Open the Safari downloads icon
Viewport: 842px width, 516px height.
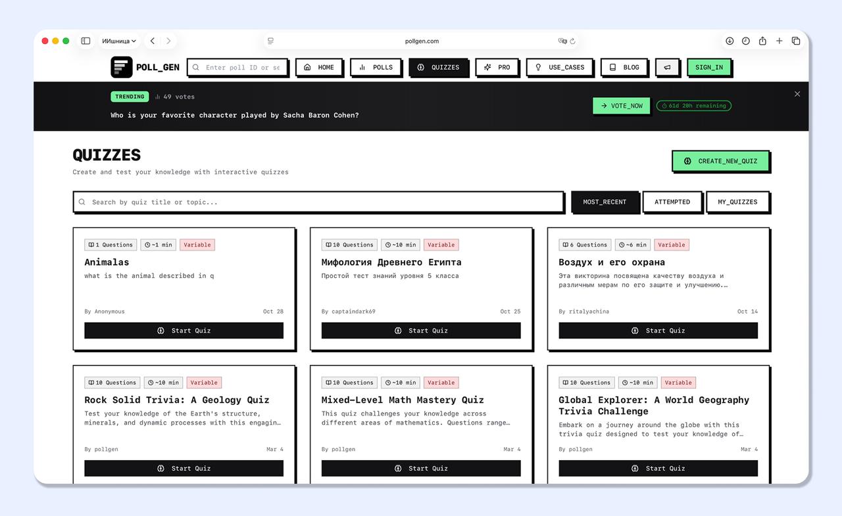point(730,41)
